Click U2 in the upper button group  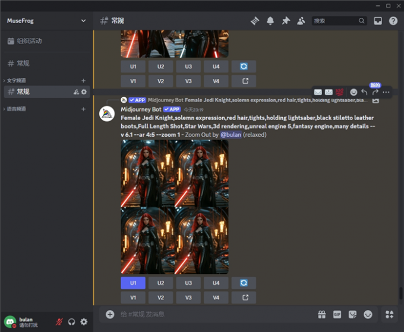pos(161,67)
